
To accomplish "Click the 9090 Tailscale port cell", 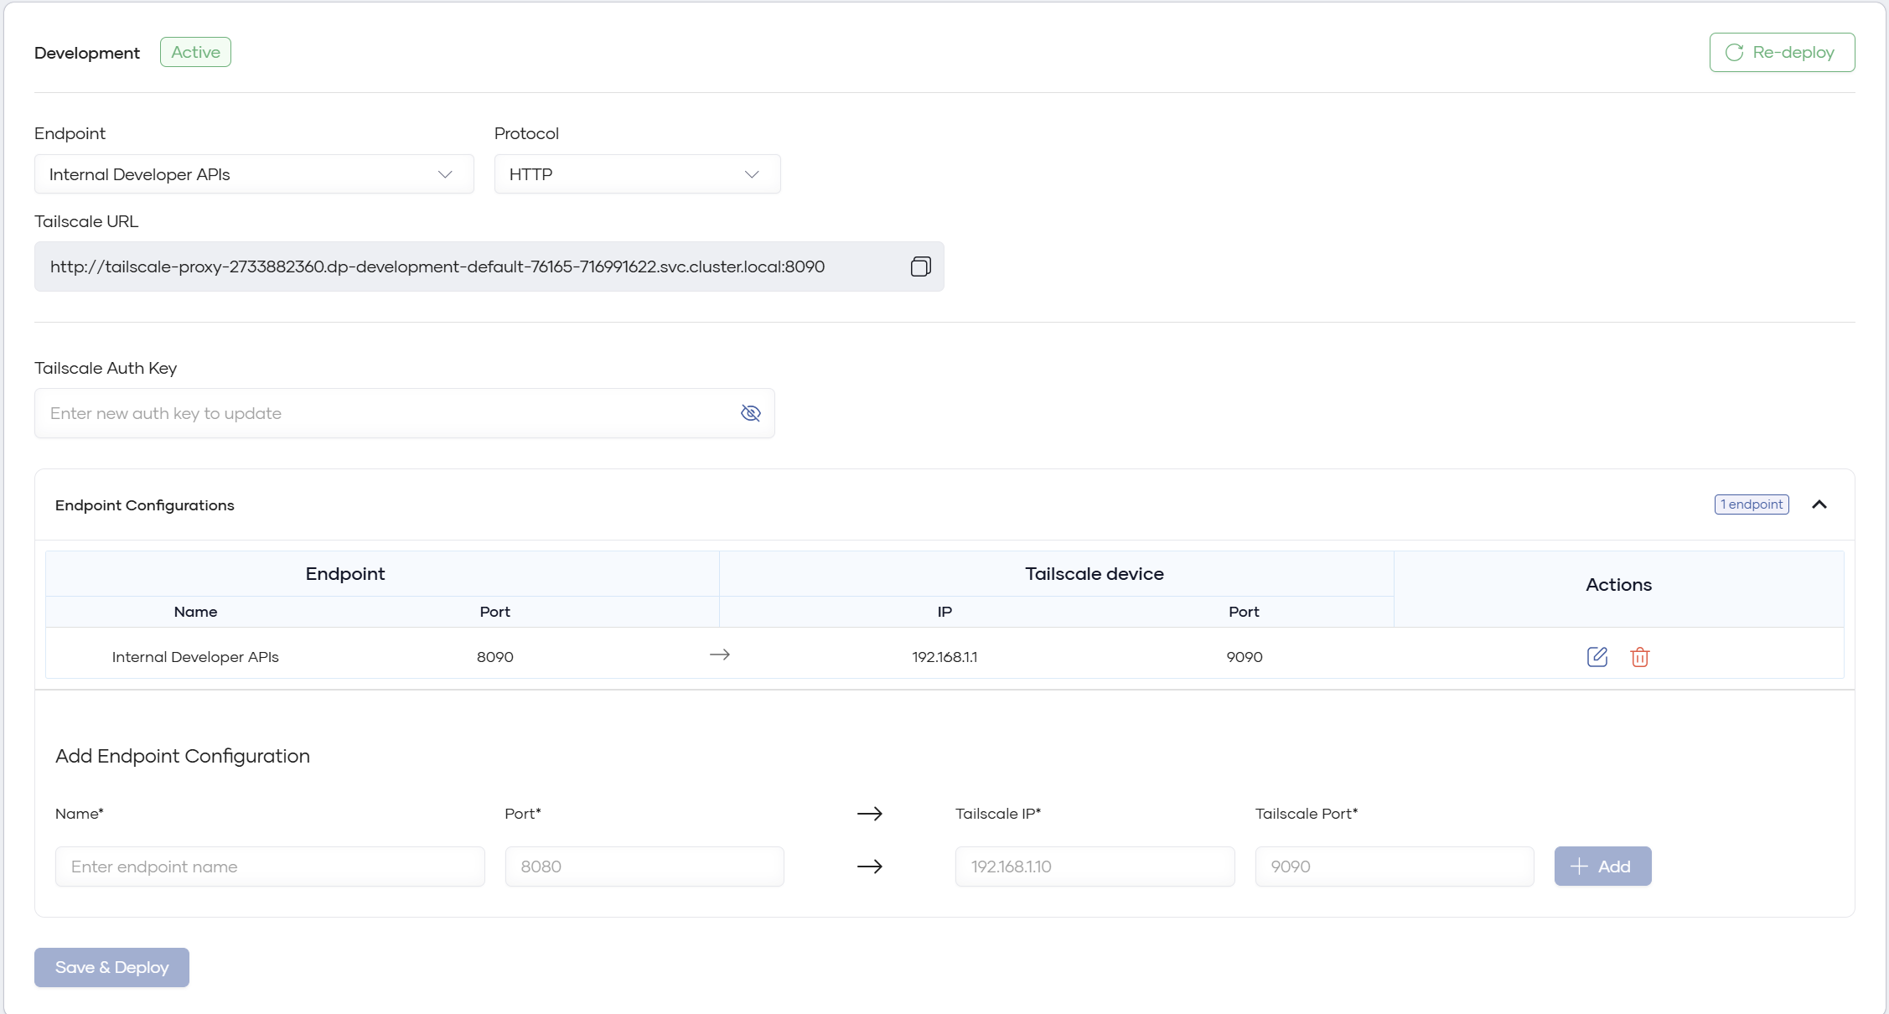I will coord(1245,657).
